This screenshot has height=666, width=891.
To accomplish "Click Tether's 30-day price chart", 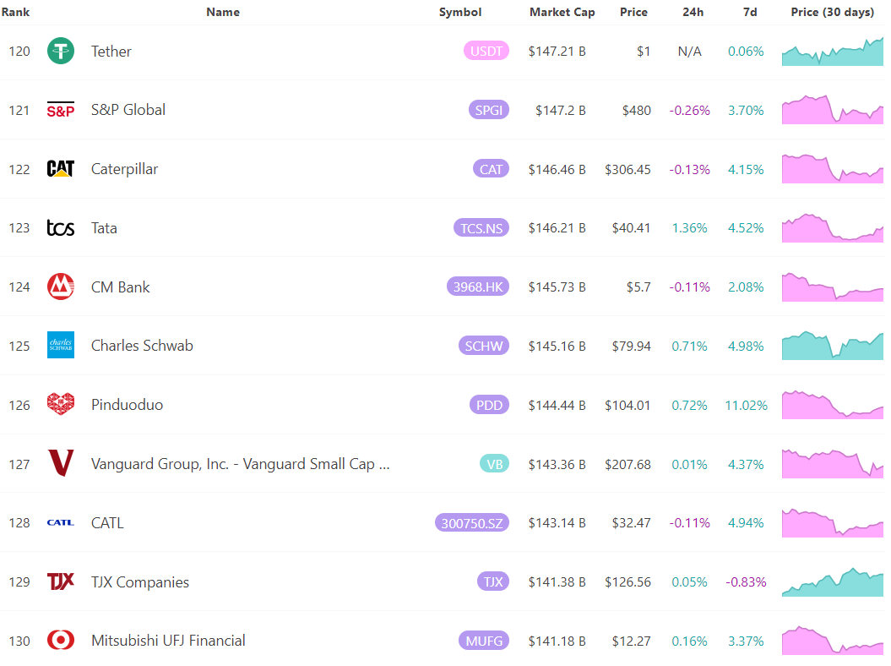I will 832,51.
